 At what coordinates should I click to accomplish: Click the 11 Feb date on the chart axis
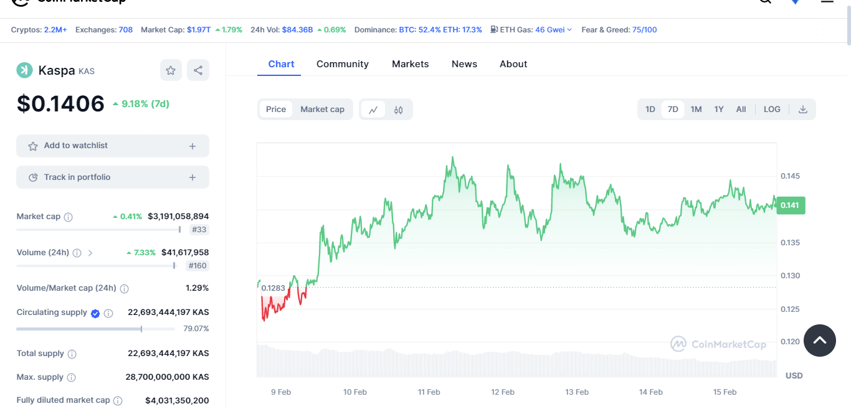coord(429,392)
